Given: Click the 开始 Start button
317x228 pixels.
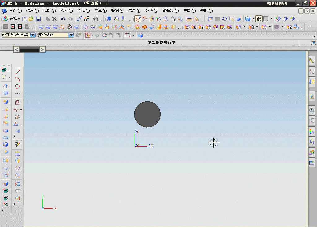Looking at the screenshot, I should point(12,19).
